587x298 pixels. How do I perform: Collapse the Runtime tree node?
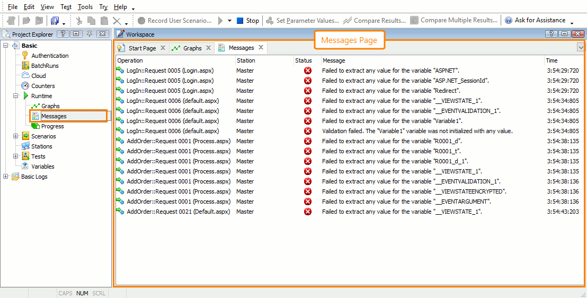tap(16, 96)
